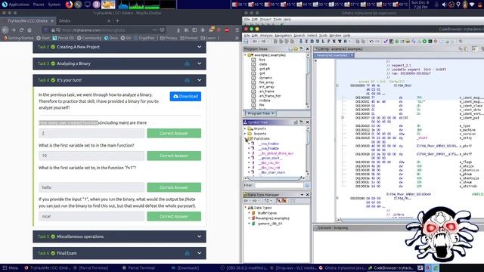The image size is (484, 272).
Task: Close the Program Trees panel
Action: [x=308, y=49]
